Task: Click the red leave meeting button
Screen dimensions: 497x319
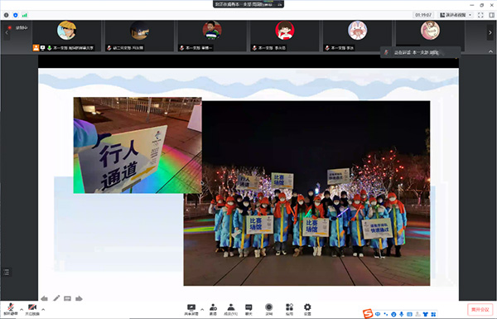Action: pyautogui.click(x=480, y=309)
